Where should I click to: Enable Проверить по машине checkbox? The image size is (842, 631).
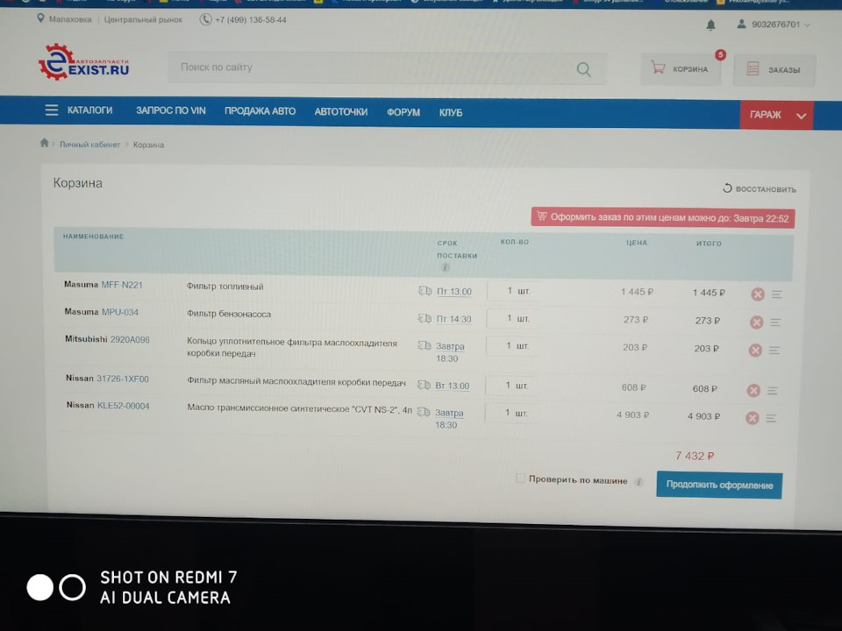(x=520, y=479)
